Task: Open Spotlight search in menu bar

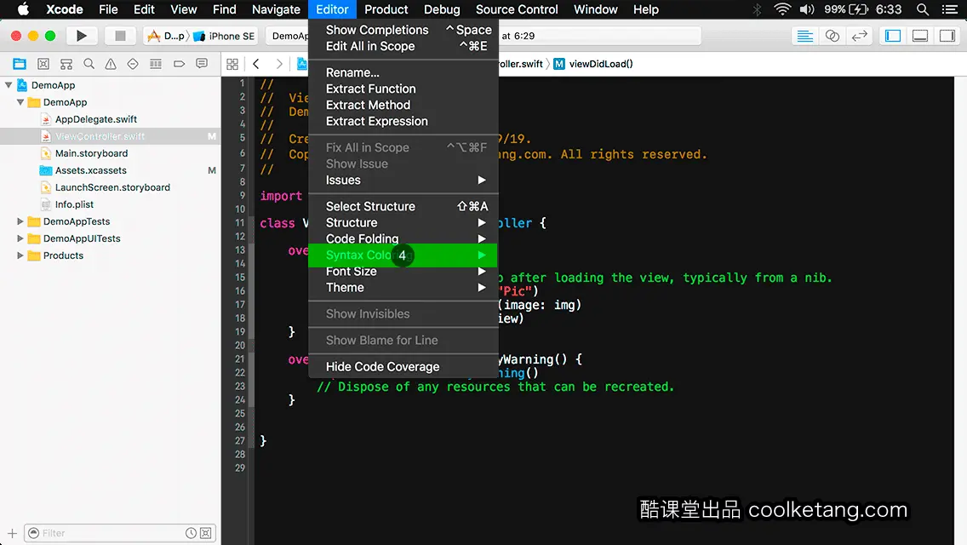Action: [923, 9]
